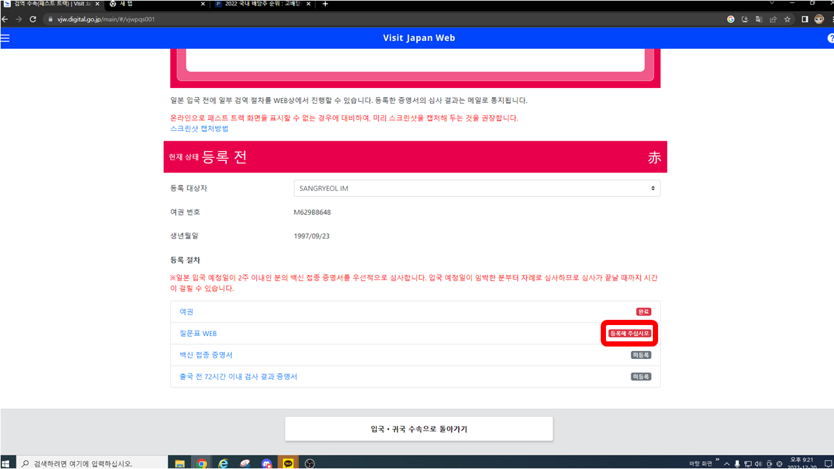The height and width of the screenshot is (469, 834).
Task: Switch to 2022 국내 배당주 순위 tab
Action: click(264, 4)
